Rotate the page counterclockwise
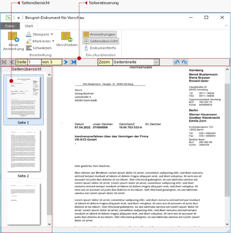The width and height of the screenshot is (231, 233). [176, 62]
